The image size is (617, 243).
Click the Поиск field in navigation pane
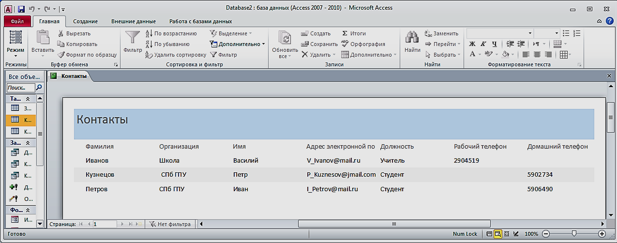coord(21,88)
